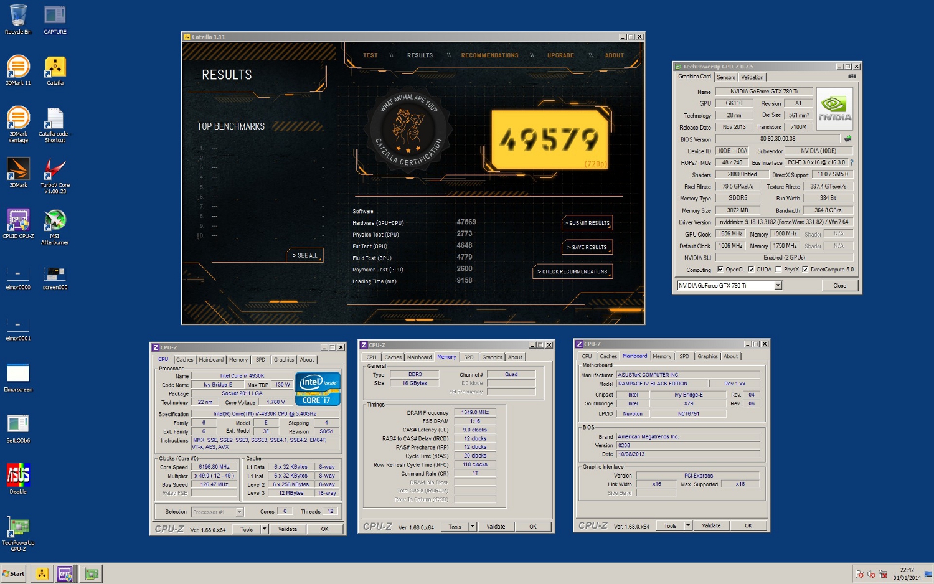This screenshot has height=584, width=934.
Task: Switch to the Validation tab in GPU-Z
Action: [x=752, y=77]
